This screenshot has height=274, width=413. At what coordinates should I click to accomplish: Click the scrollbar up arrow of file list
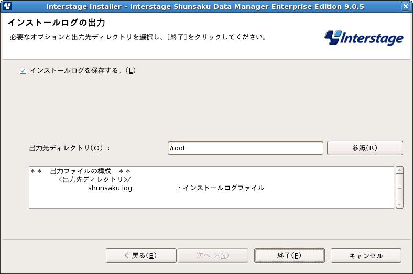399,170
